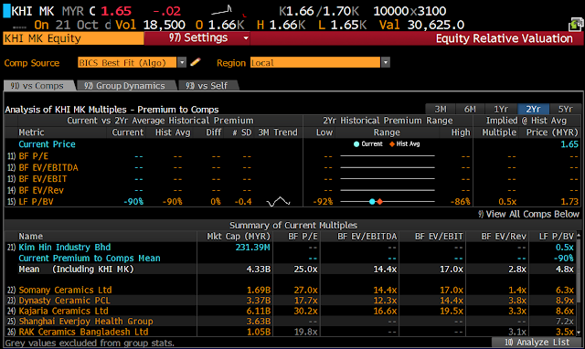Select the 3M period toggle

click(x=441, y=110)
